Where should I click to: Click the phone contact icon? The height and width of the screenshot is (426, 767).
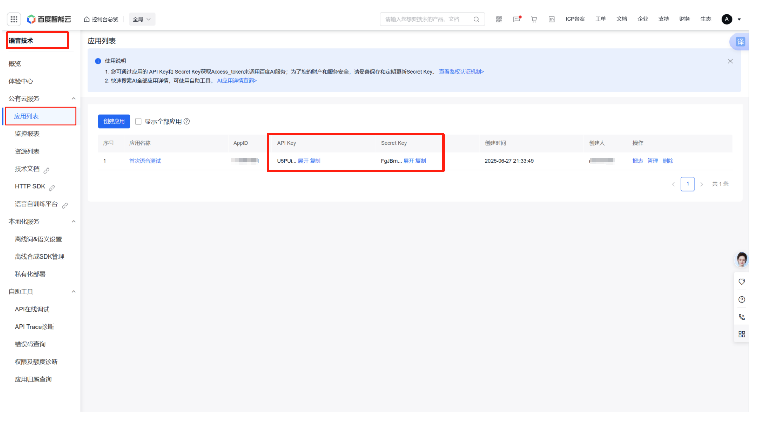[742, 317]
